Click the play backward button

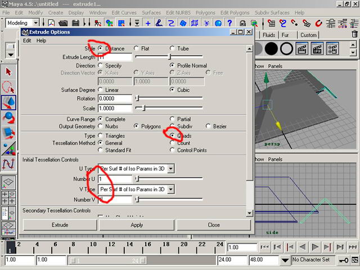point(303,247)
